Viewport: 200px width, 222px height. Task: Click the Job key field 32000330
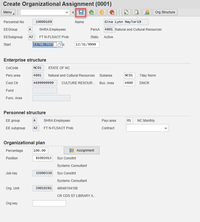pyautogui.click(x=42, y=173)
